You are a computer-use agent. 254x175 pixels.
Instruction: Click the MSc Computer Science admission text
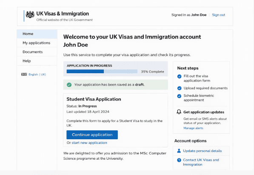pyautogui.click(x=115, y=156)
